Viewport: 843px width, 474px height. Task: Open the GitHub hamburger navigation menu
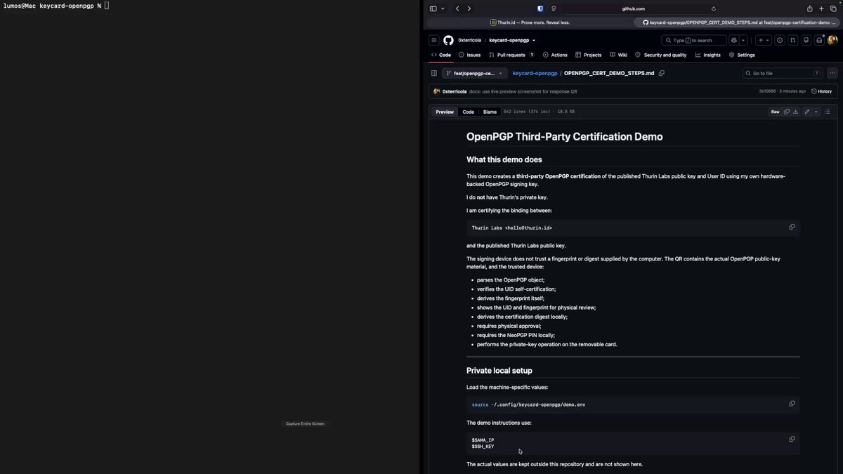point(434,40)
